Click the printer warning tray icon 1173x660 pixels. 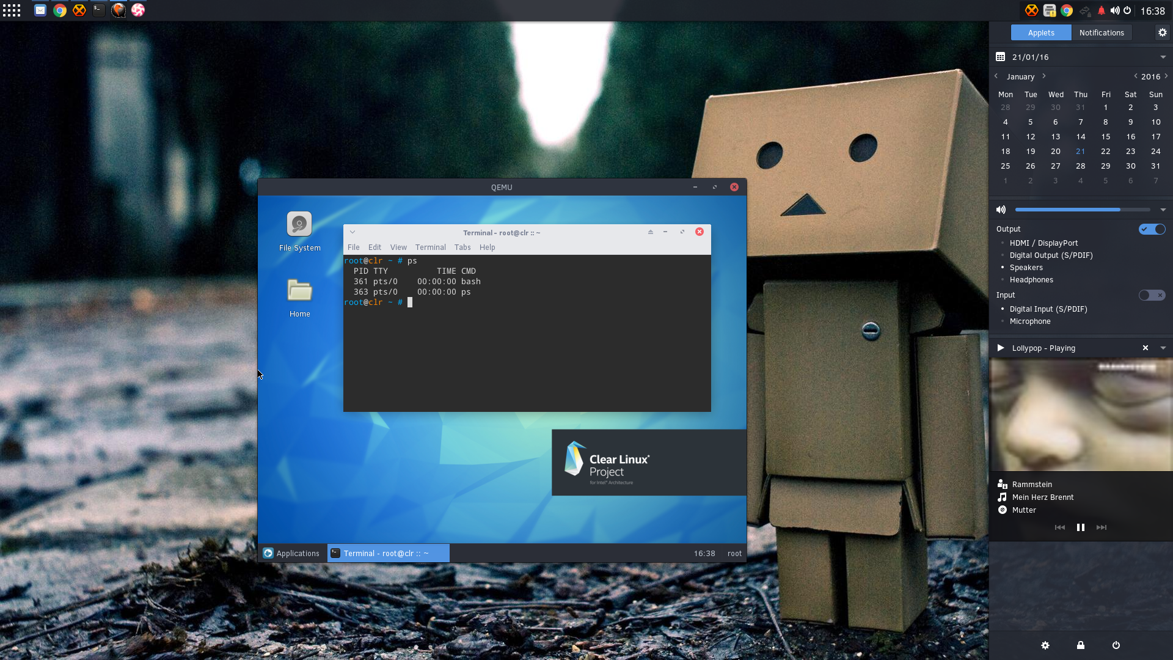coord(1050,10)
